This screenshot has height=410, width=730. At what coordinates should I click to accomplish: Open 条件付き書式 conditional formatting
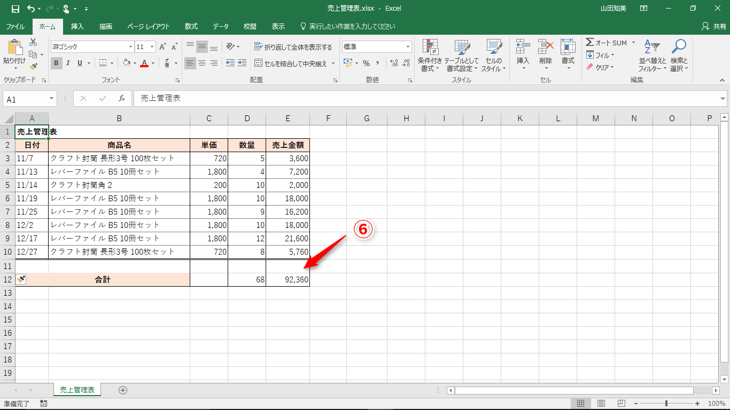click(430, 55)
